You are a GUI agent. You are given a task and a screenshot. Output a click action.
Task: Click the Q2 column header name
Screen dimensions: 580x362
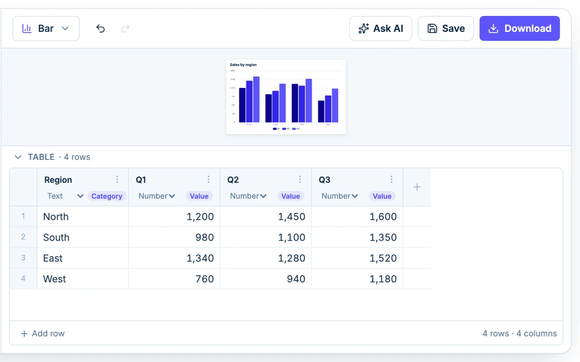233,180
